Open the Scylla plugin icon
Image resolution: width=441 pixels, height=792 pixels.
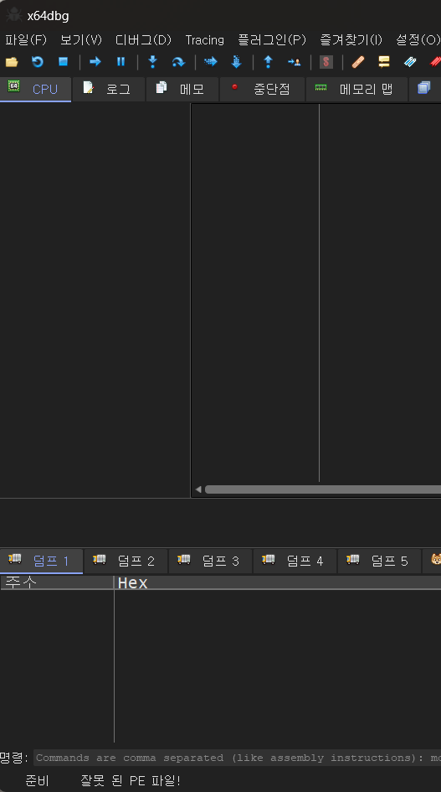[326, 62]
